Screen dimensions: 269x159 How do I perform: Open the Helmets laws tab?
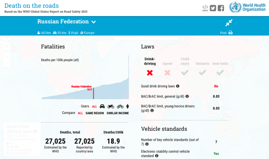[x=203, y=64]
